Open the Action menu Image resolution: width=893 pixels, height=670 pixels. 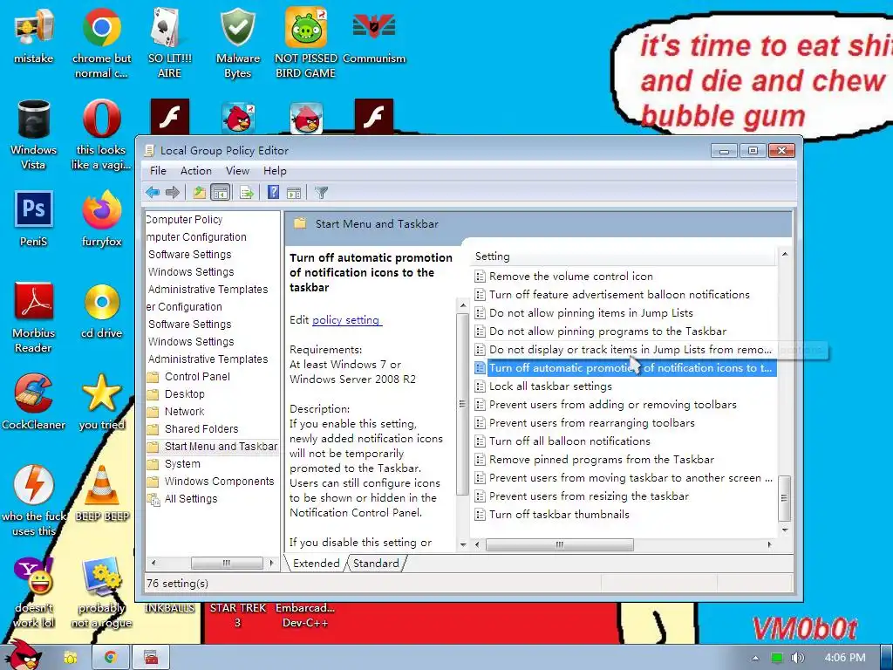coord(196,171)
